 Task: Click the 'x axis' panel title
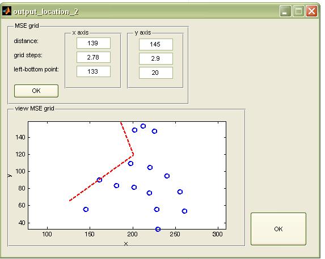click(81, 32)
